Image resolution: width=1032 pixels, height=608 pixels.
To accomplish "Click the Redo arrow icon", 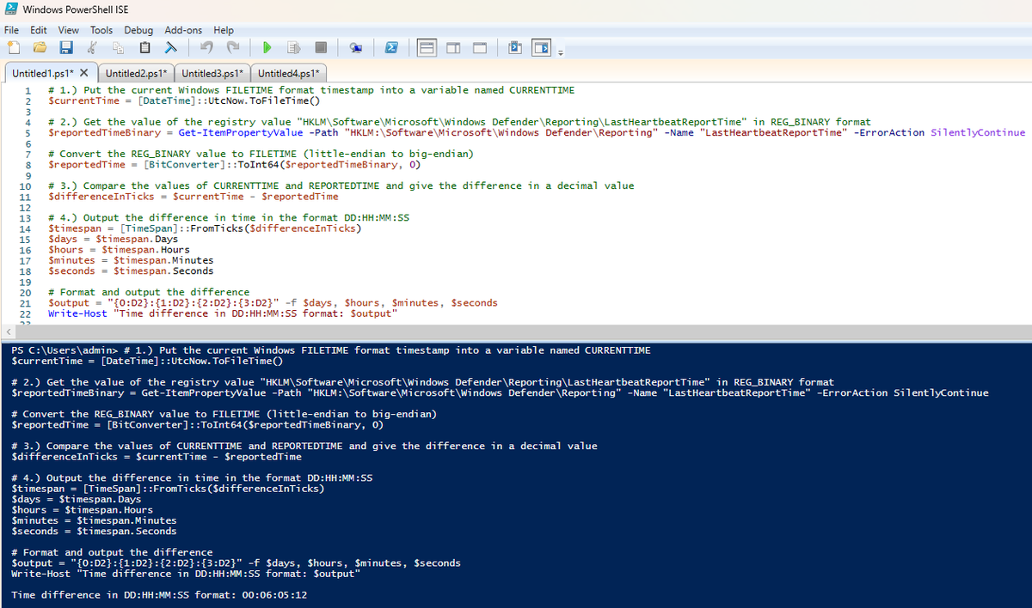I will pos(235,47).
